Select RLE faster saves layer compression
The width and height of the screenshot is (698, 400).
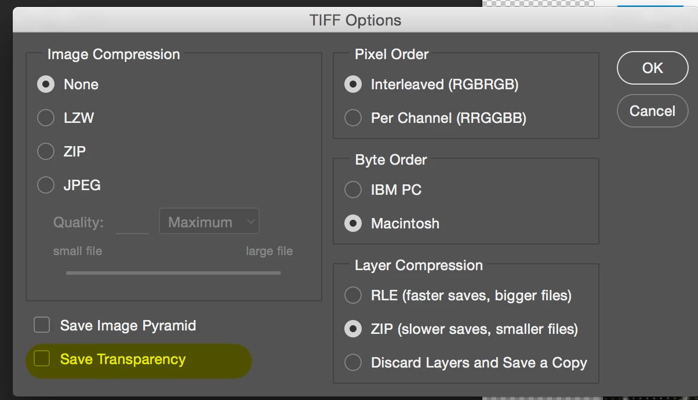(353, 295)
